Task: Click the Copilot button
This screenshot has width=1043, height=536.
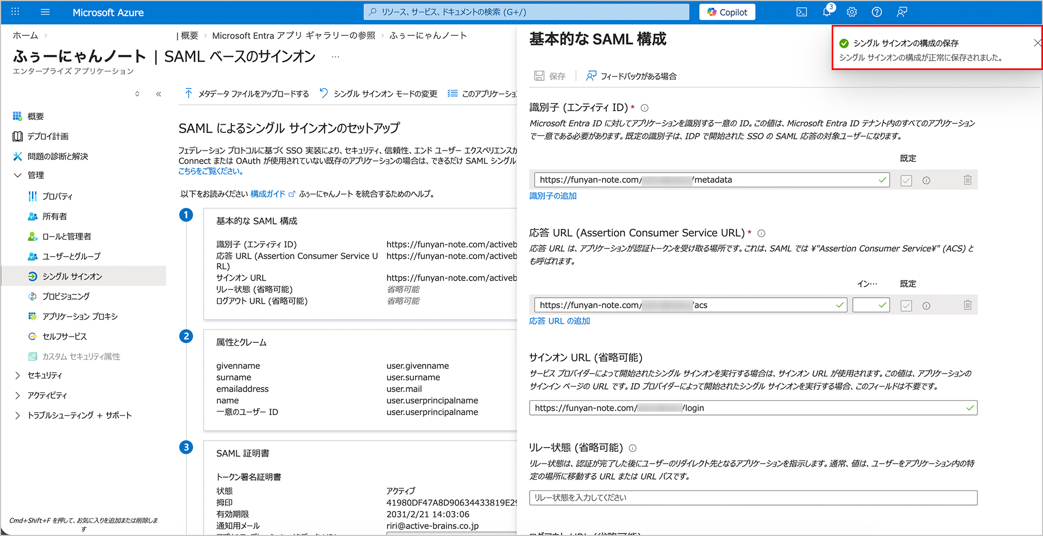Action: pyautogui.click(x=727, y=12)
